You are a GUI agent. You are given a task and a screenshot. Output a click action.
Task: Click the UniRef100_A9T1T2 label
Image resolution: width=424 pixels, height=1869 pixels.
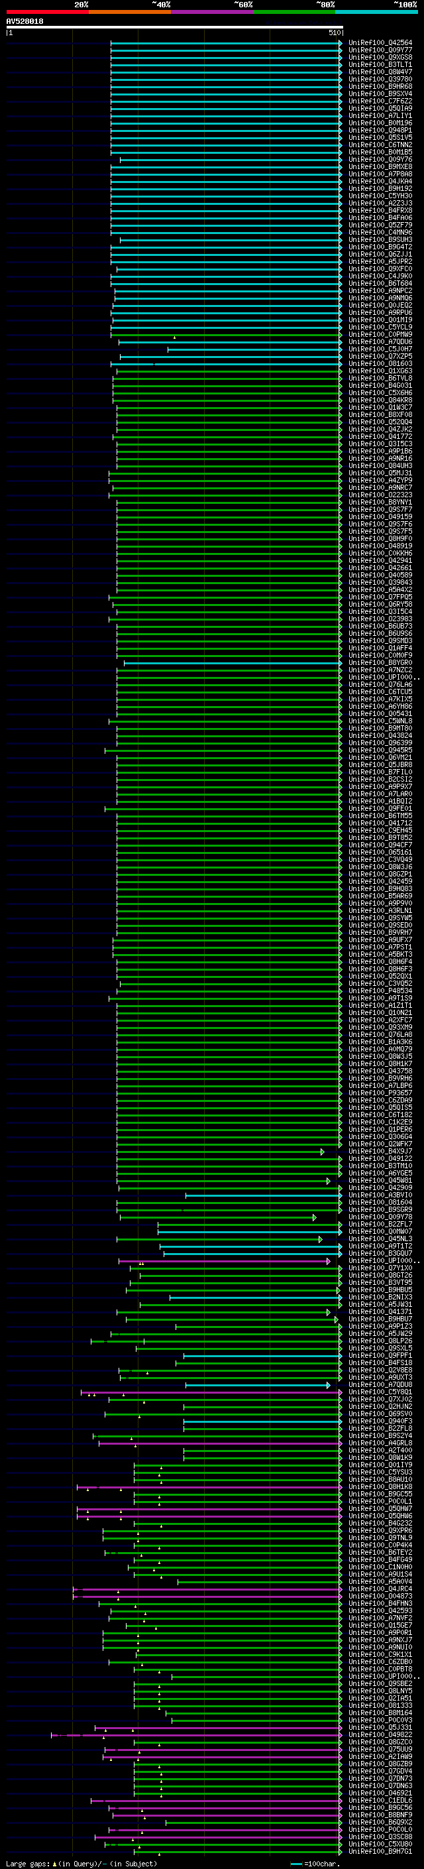(x=380, y=1246)
